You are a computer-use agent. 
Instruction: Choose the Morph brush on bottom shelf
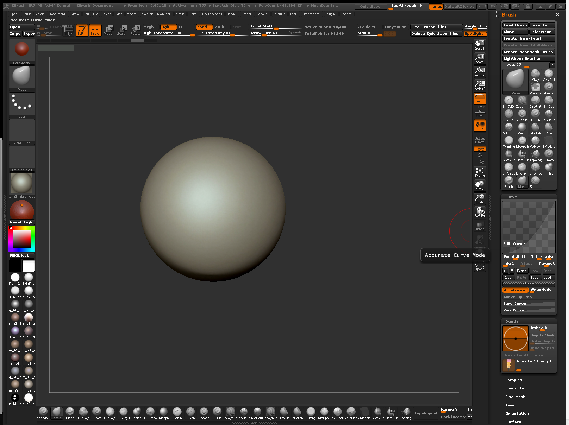click(x=164, y=413)
